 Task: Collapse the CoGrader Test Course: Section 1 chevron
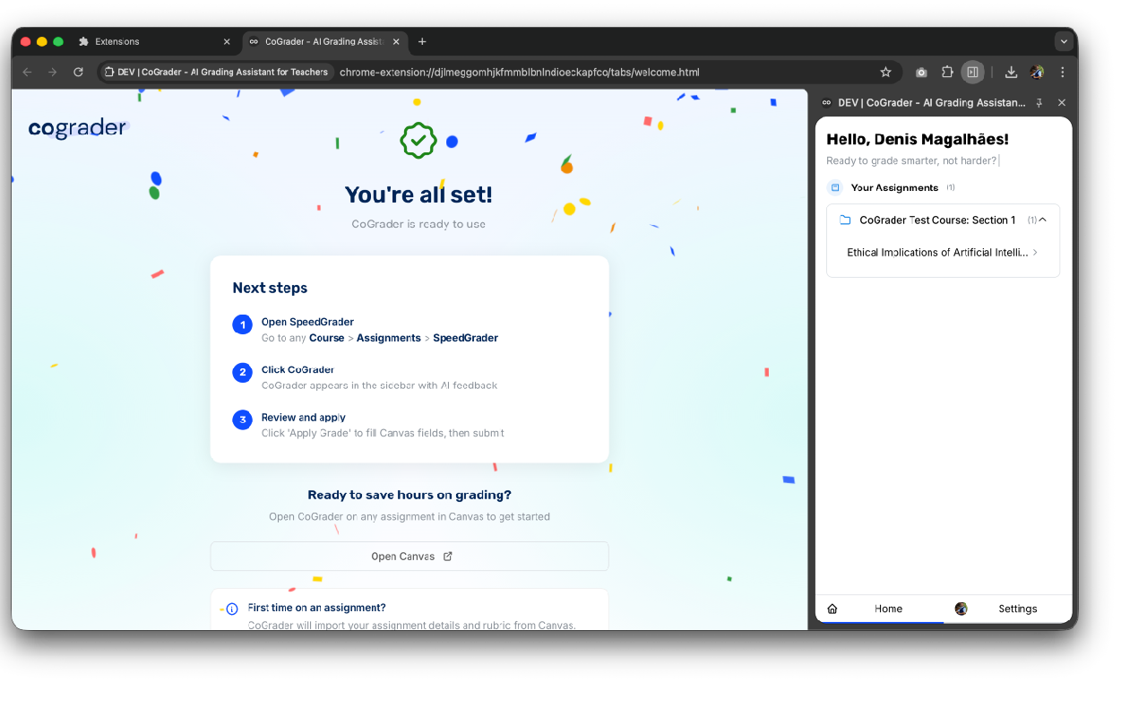[x=1042, y=220]
